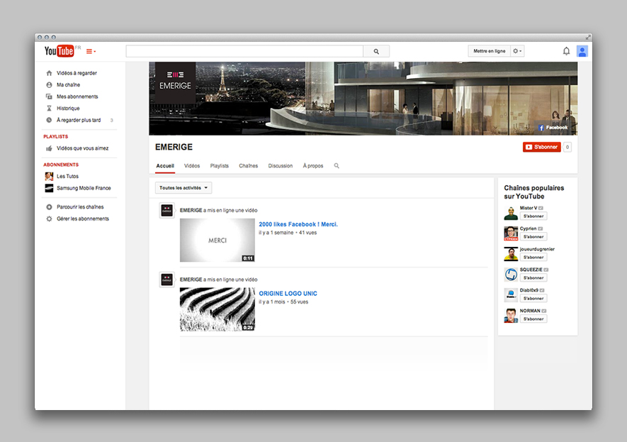Viewport: 627px width, 442px height.
Task: Click the Cyprien channel avatar
Action: [x=511, y=233]
